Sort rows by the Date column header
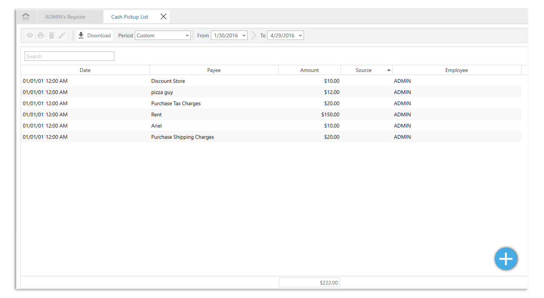The image size is (544, 298). 85,70
